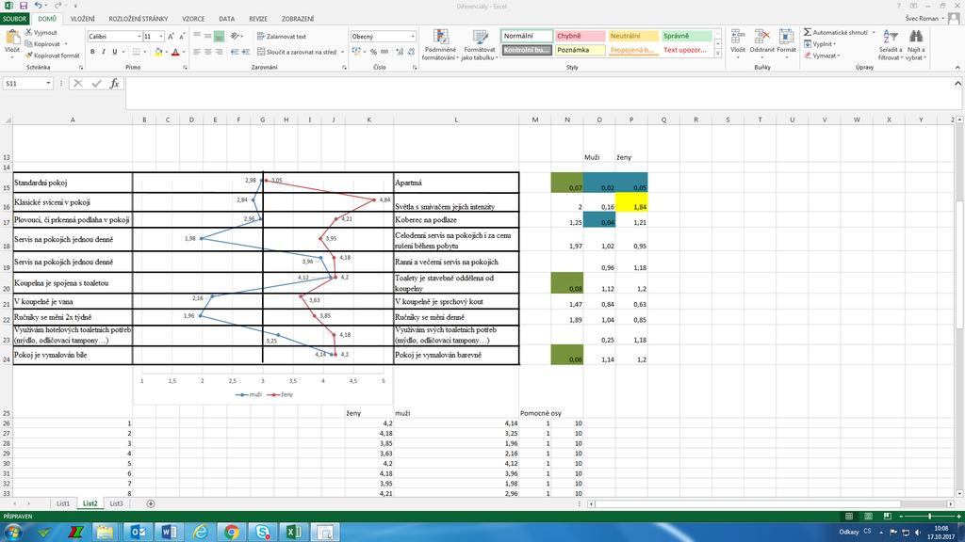The width and height of the screenshot is (965, 542).
Task: Click the text orientation icon
Action: coord(235,37)
